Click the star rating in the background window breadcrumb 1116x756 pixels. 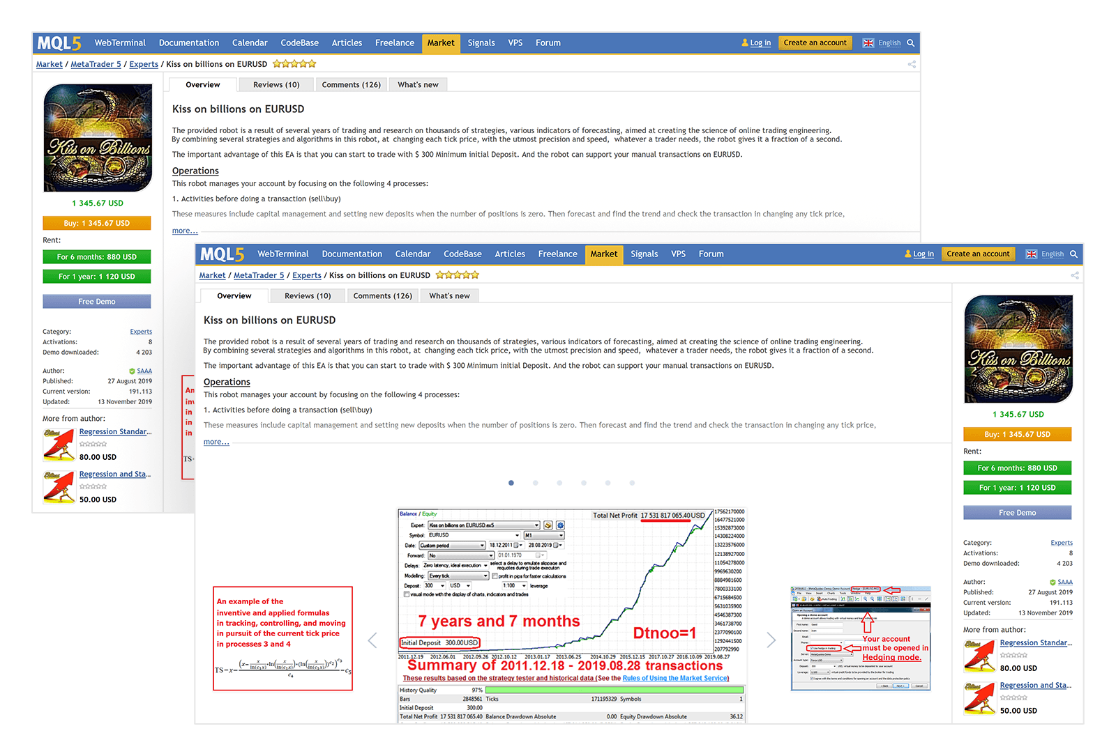point(294,64)
